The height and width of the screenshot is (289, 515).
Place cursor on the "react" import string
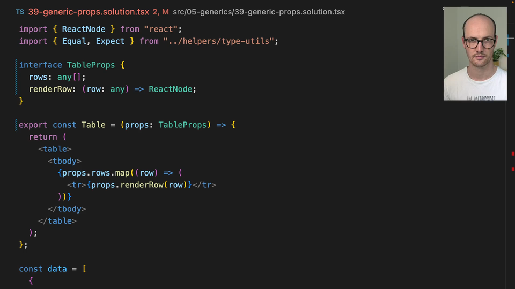coord(163,29)
